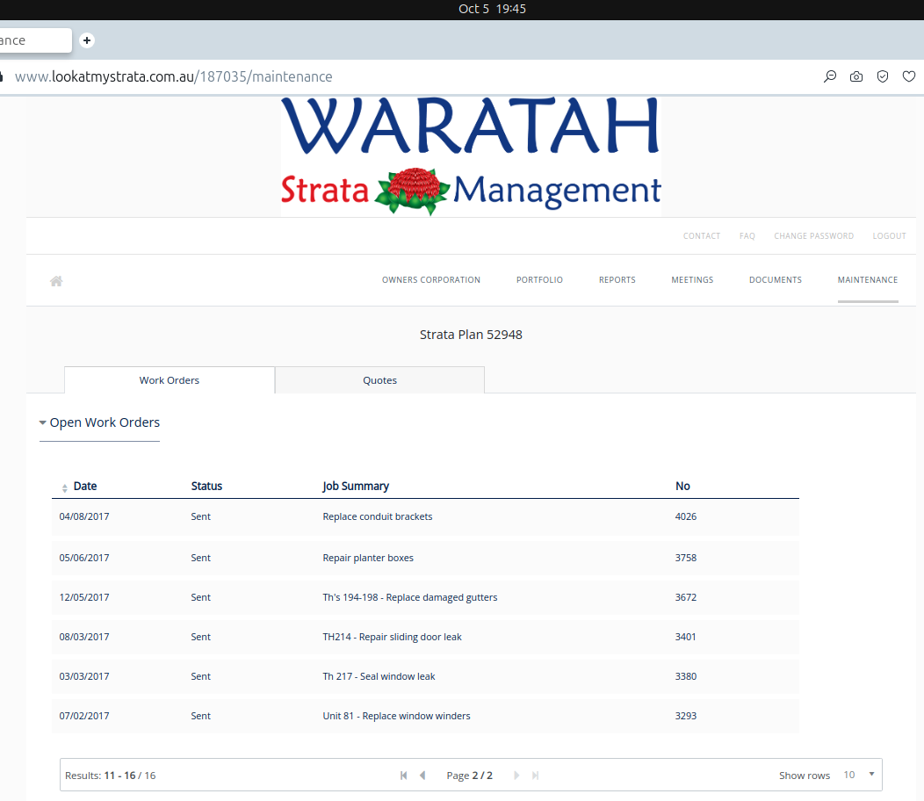Open the Reports menu
This screenshot has width=924, height=801.
[617, 280]
